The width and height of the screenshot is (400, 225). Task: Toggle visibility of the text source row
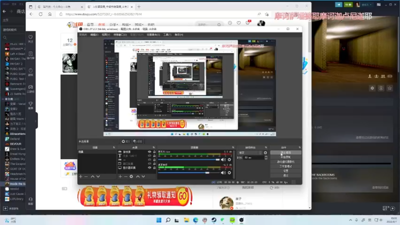pos(149,155)
